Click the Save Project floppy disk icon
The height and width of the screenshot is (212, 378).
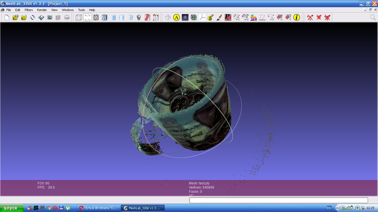[41, 17]
